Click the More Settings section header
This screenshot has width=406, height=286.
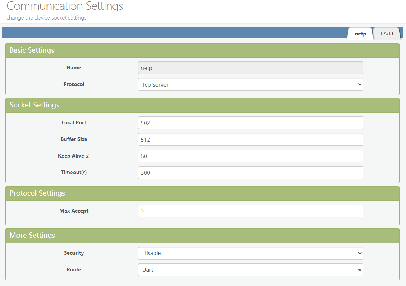coord(32,236)
